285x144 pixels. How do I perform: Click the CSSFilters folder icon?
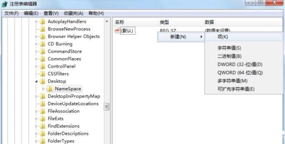point(43,74)
